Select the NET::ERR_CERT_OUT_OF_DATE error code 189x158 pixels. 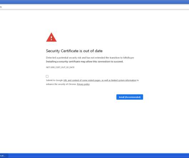point(60,67)
